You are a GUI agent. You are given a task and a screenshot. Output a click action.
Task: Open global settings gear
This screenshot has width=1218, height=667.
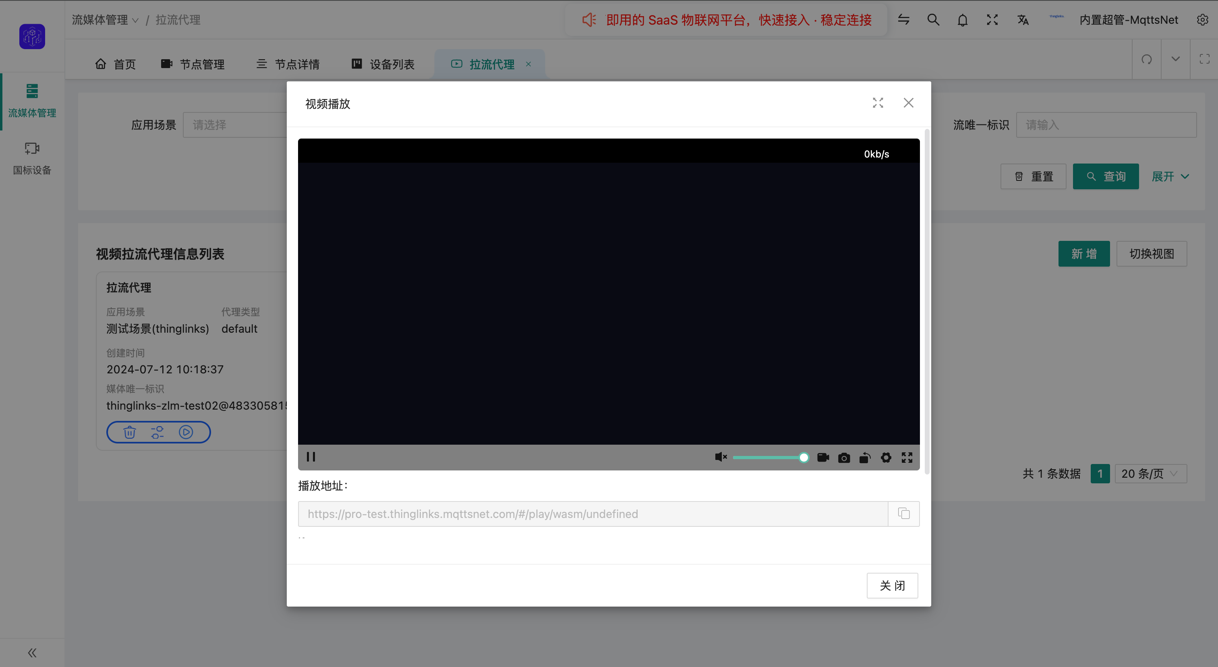coord(1202,20)
